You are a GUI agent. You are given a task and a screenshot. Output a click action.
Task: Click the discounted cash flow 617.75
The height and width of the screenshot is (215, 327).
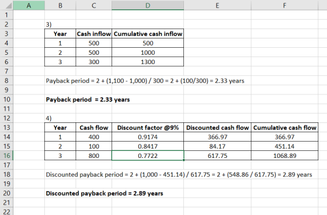click(217, 156)
